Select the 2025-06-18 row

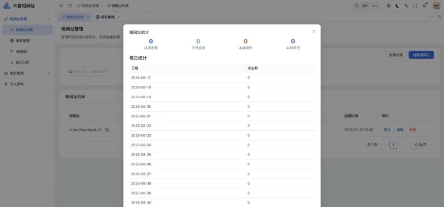point(222,87)
